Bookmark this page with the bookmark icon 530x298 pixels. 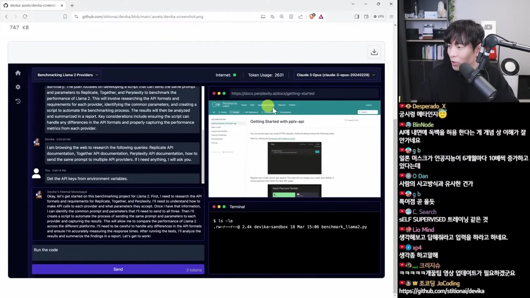(x=65, y=17)
